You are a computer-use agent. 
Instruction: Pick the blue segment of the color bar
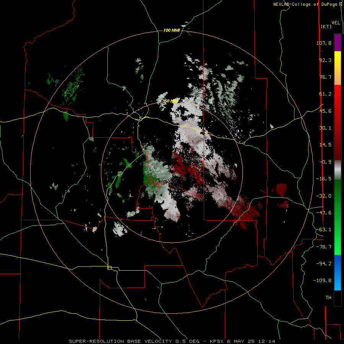click(338, 273)
